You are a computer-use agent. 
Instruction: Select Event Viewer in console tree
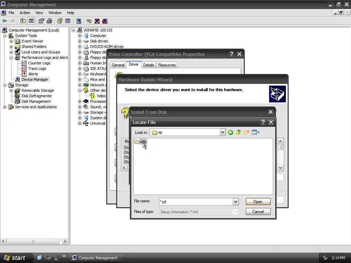(32, 41)
